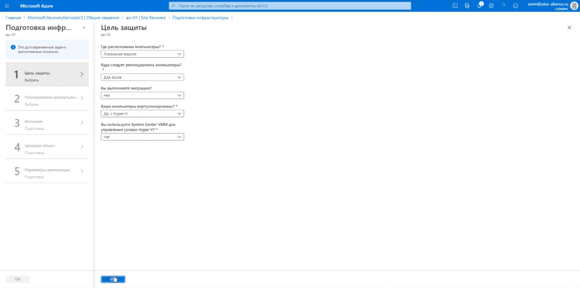580x288 pixels.
Task: Expand the Где расположены компьютеры dropdown
Action: [142, 54]
